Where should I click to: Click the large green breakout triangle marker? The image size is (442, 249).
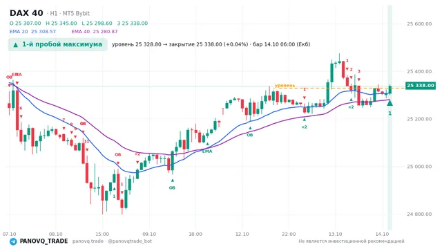pos(390,103)
